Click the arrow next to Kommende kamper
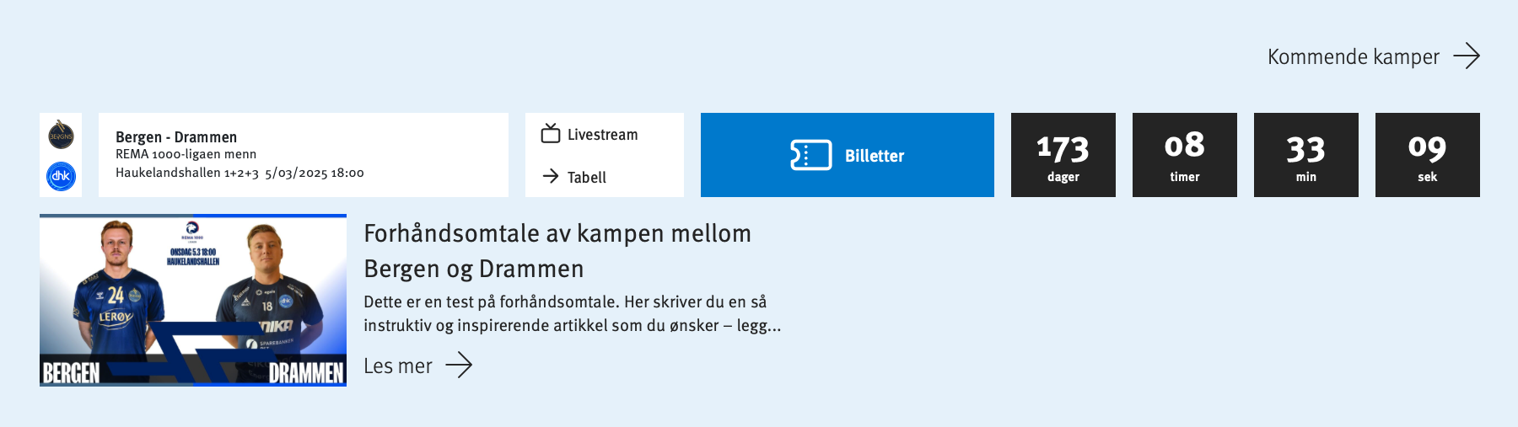 tap(1467, 56)
